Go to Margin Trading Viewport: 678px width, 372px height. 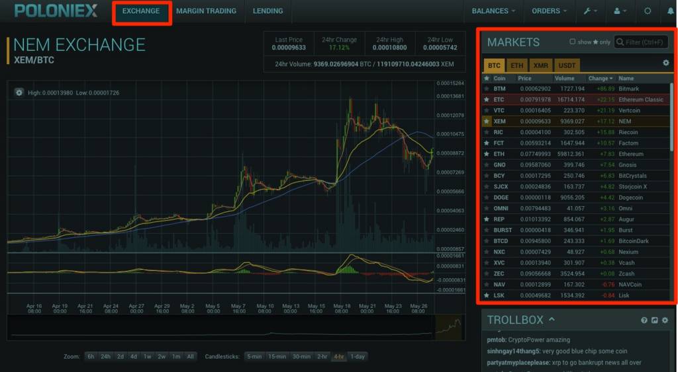pos(207,11)
